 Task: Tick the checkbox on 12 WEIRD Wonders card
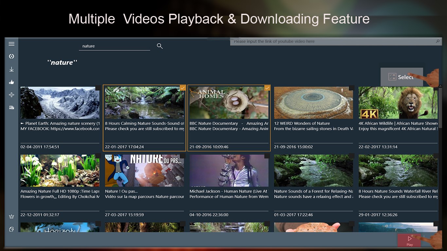click(351, 88)
